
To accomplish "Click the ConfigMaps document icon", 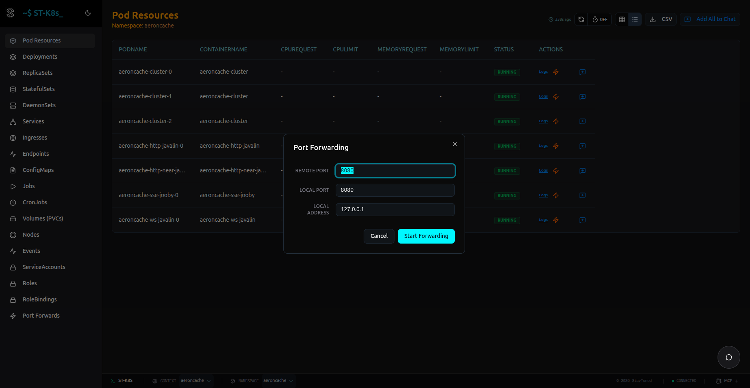I will (x=13, y=170).
